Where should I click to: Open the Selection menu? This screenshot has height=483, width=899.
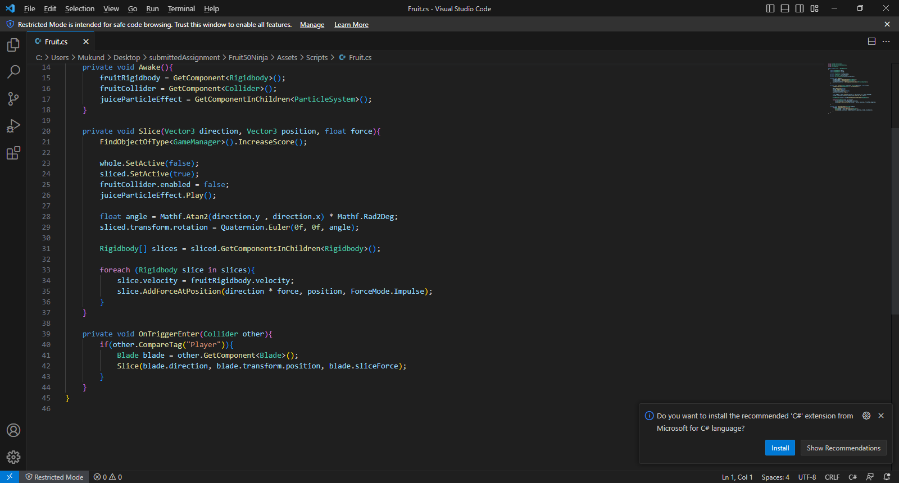80,8
